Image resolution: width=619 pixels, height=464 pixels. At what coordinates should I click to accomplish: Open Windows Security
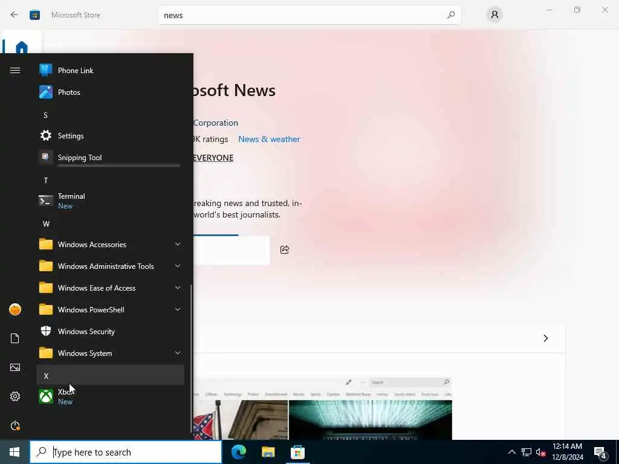tap(111, 331)
